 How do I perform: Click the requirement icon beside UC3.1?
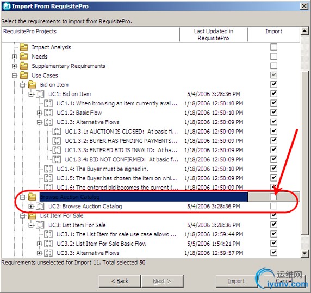tap(48, 234)
